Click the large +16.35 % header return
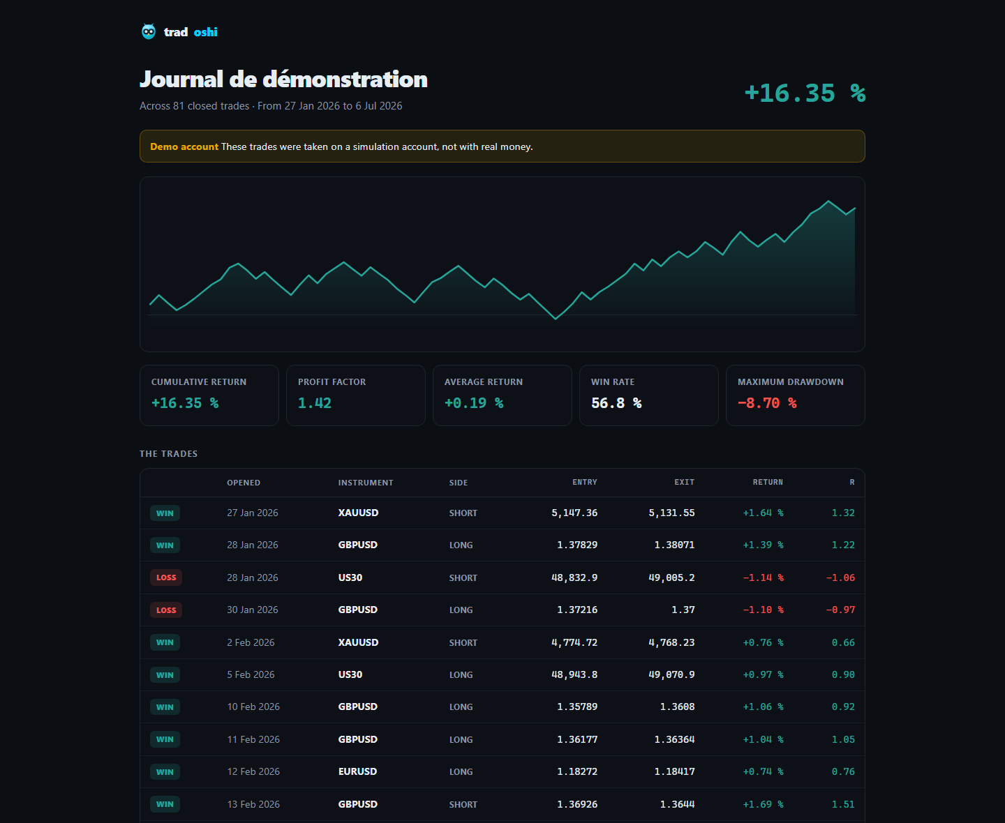1005x823 pixels. pyautogui.click(x=805, y=93)
